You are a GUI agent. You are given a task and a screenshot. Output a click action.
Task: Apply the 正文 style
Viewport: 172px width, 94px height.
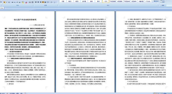pos(106,1)
